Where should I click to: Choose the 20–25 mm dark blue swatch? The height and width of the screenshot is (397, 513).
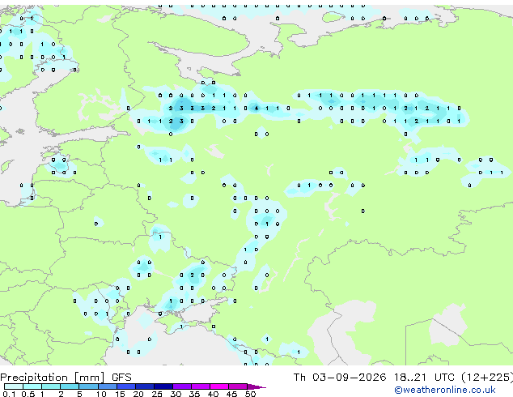click(x=144, y=386)
